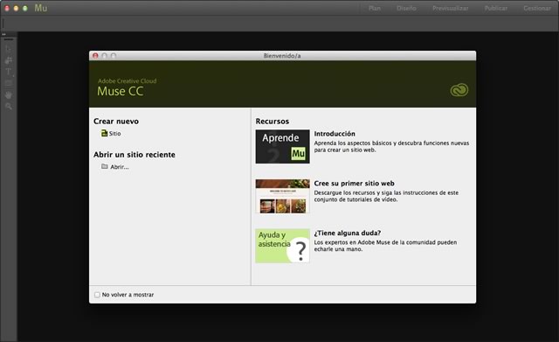559x342 pixels.
Task: Switch to the Publicar view
Action: coord(496,8)
